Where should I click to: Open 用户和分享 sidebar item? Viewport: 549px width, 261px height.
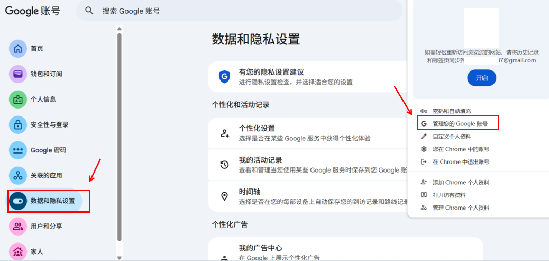coord(45,226)
